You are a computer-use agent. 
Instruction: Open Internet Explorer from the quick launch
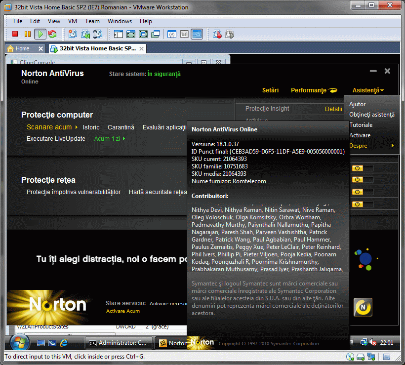pyautogui.click(x=64, y=343)
